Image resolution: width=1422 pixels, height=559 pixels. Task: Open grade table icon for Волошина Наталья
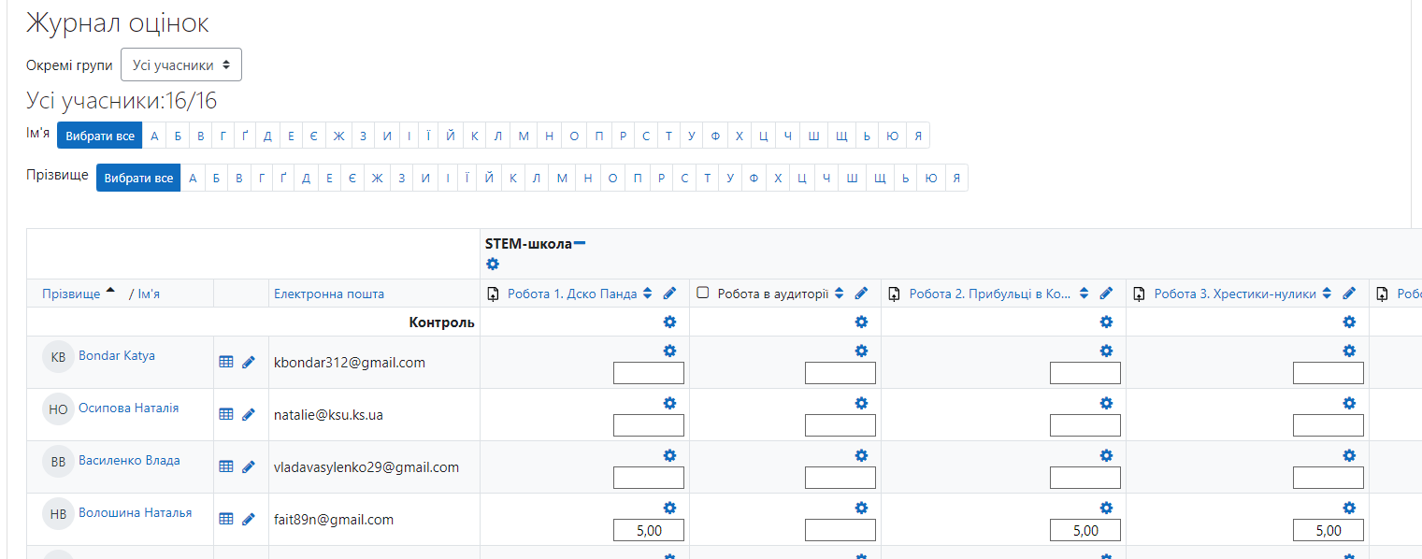[x=225, y=519]
